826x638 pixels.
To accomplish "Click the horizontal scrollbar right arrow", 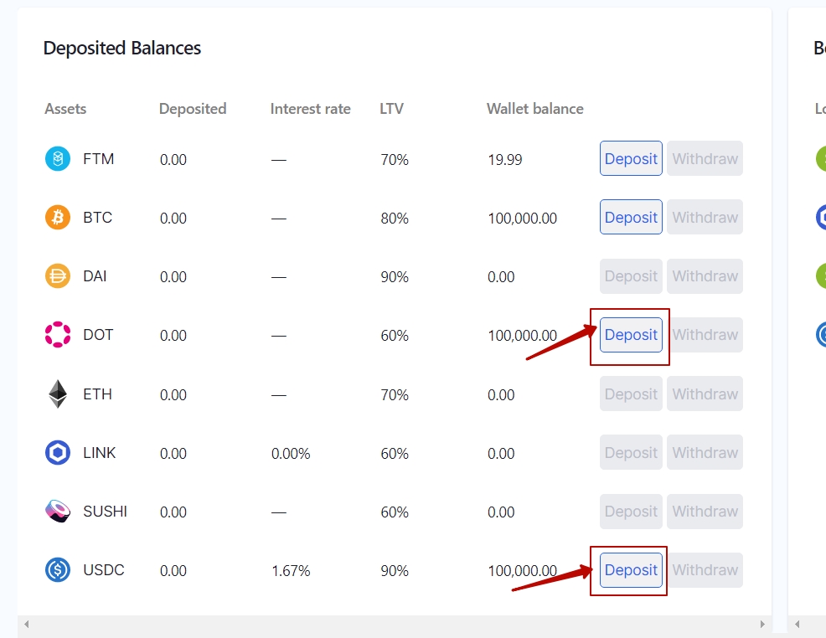I will (x=761, y=625).
